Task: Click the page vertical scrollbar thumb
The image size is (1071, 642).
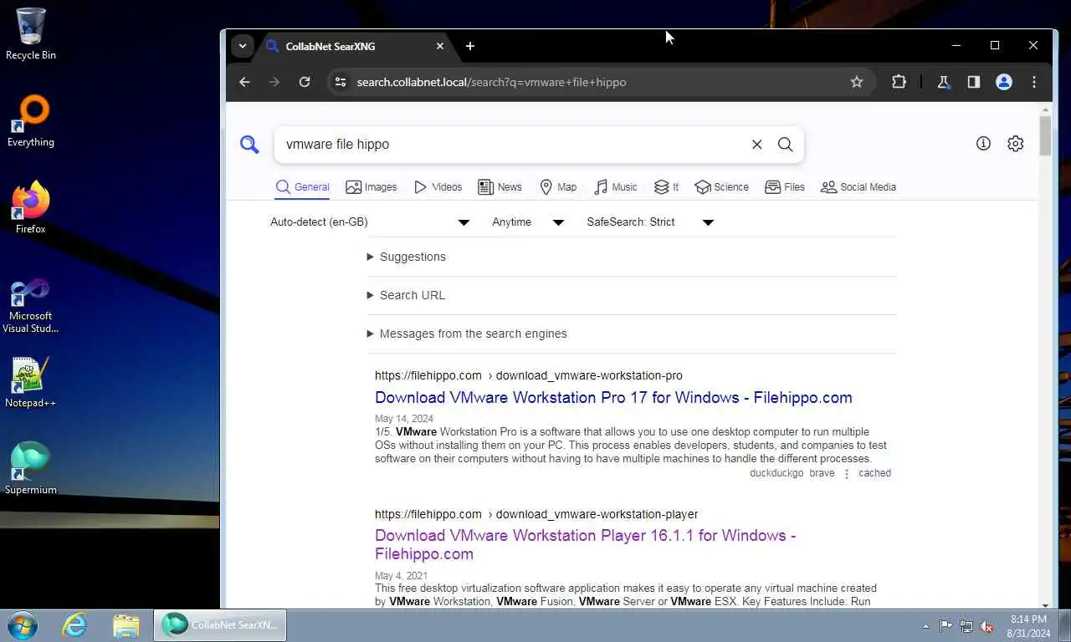Action: click(1045, 135)
